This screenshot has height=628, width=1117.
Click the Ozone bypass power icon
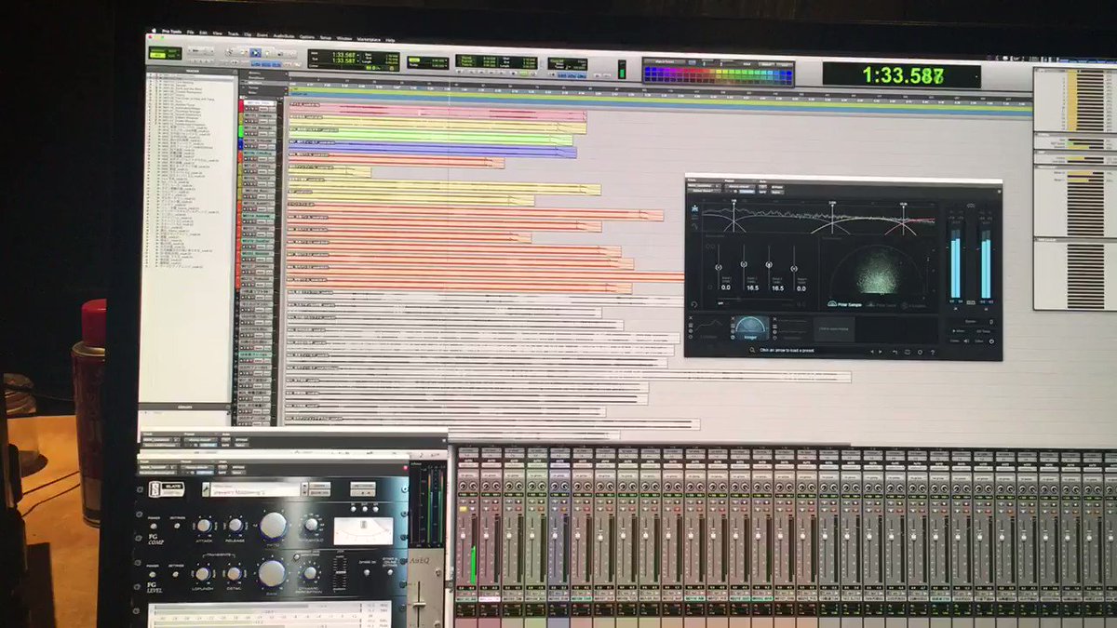tap(991, 341)
